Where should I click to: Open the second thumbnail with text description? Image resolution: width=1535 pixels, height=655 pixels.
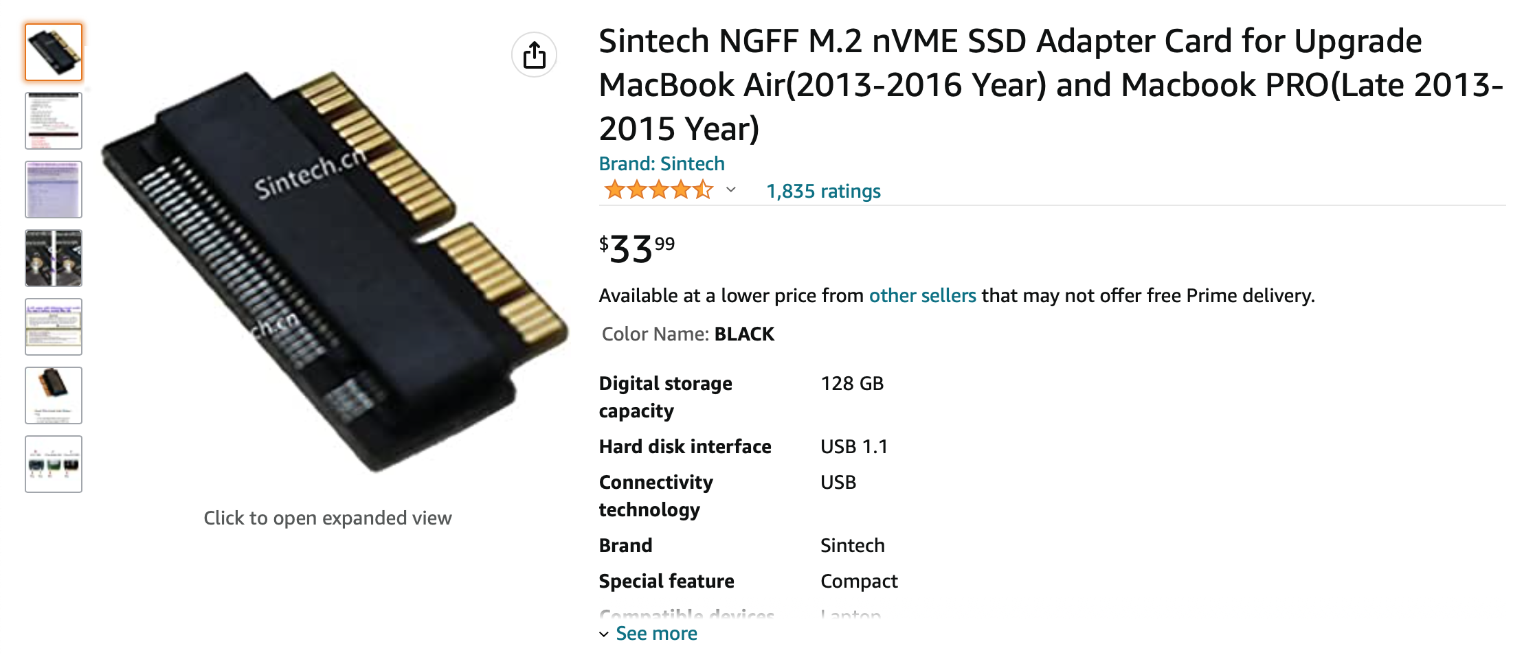(54, 121)
